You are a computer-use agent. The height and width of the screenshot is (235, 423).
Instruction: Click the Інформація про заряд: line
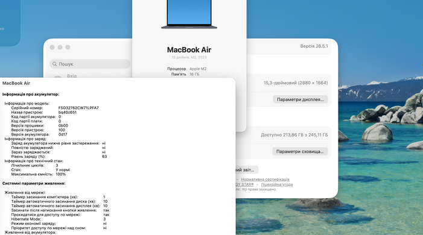click(25, 139)
